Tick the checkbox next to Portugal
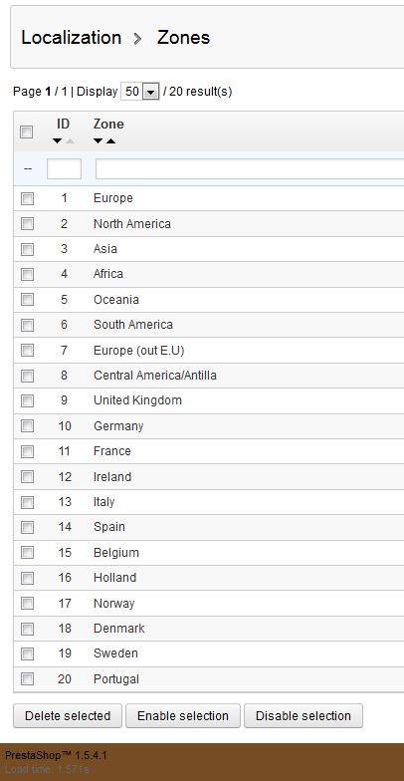Screen dimensions: 404x781 click(27, 679)
